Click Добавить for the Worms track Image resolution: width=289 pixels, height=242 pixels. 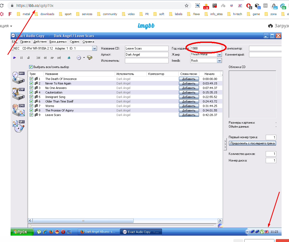[x=189, y=106]
